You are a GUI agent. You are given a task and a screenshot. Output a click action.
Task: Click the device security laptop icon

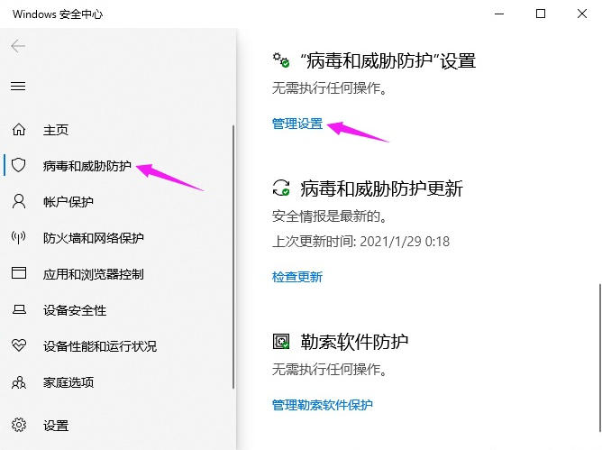click(x=18, y=310)
